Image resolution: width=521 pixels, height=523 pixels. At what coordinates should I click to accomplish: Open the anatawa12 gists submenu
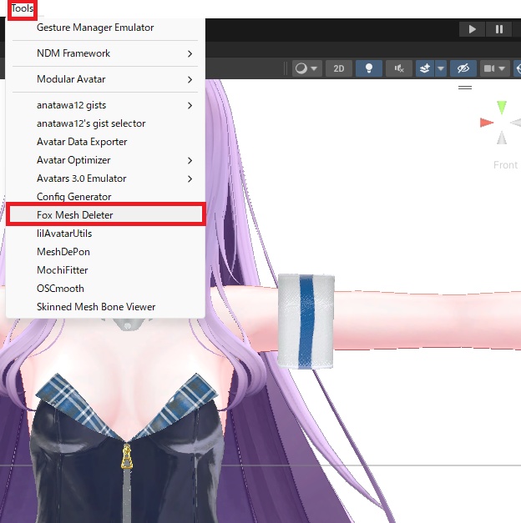pos(105,105)
